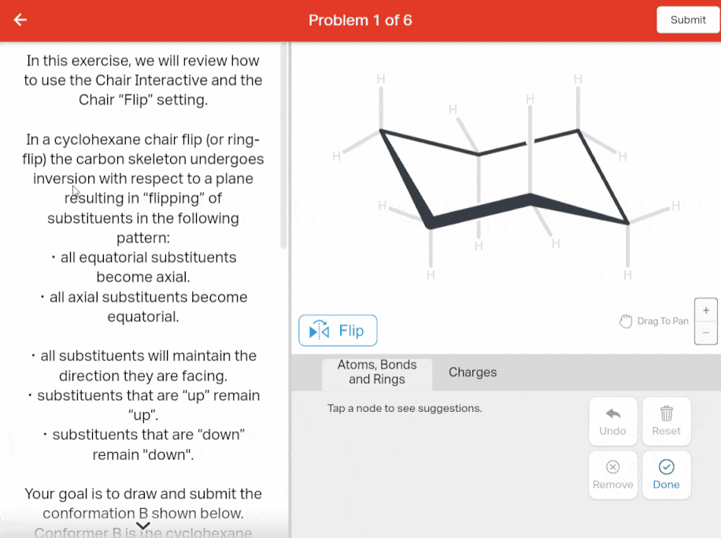Image resolution: width=721 pixels, height=538 pixels.
Task: Click the far-right equatorial H atom
Action: [x=675, y=206]
